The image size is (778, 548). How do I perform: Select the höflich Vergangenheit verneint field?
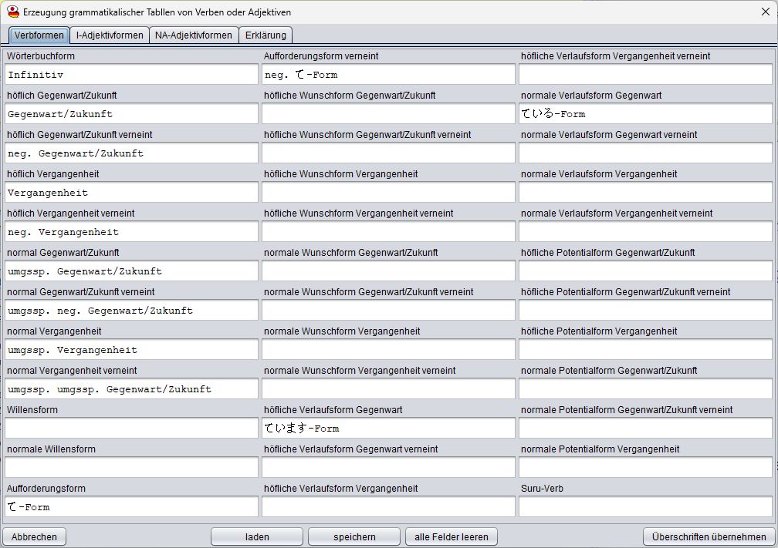coord(131,232)
